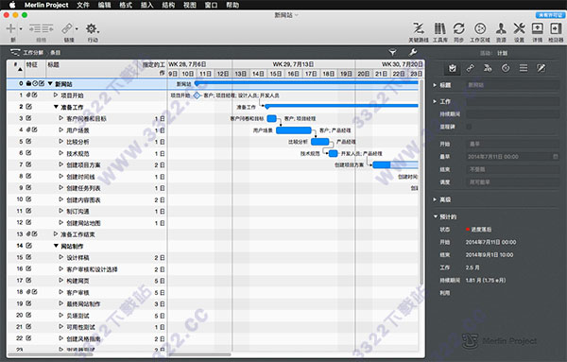This screenshot has height=362, width=567.
Task: Expand the 项目开始 row
Action: [x=56, y=95]
